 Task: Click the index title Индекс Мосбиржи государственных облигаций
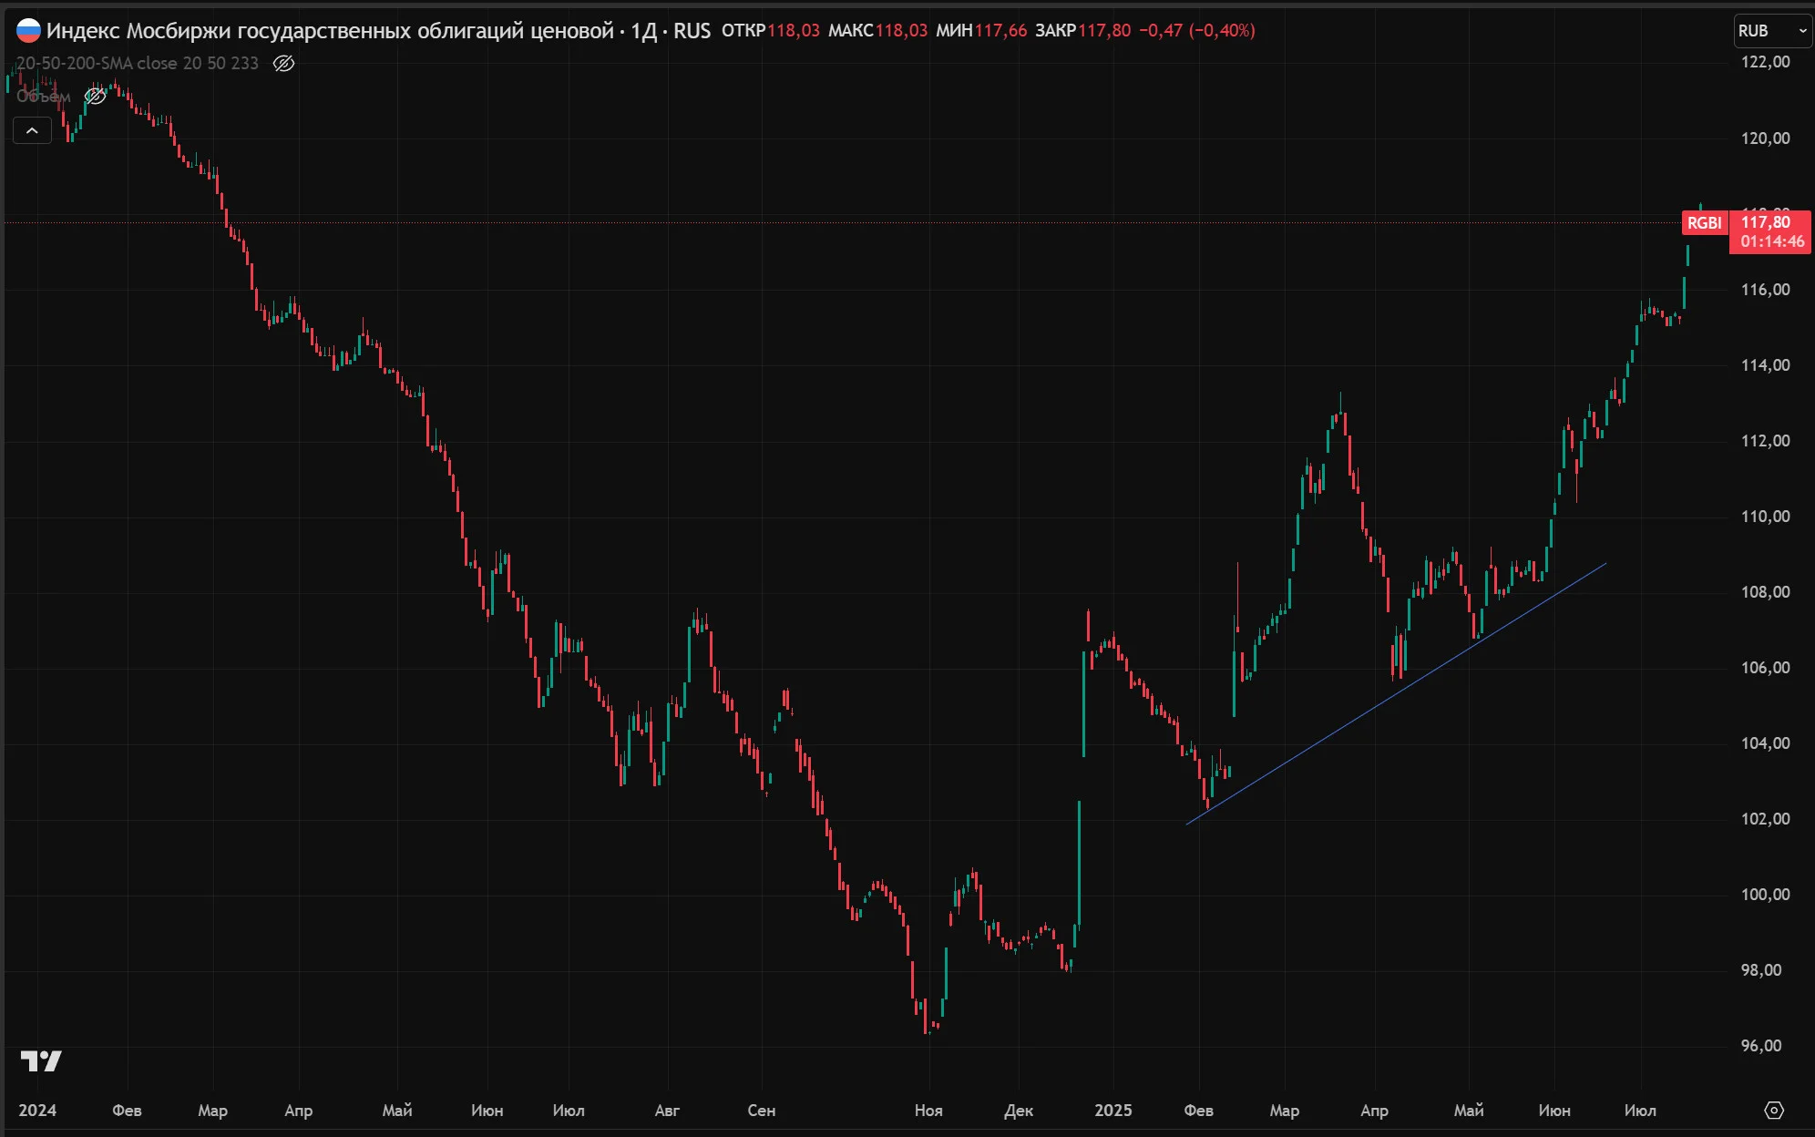pos(330,30)
